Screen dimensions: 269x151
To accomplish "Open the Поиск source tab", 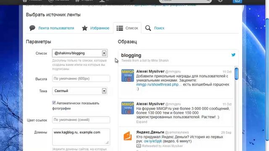I will (x=155, y=28).
